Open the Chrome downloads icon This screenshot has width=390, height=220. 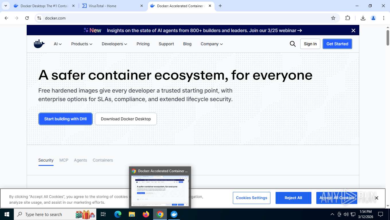coord(363,18)
